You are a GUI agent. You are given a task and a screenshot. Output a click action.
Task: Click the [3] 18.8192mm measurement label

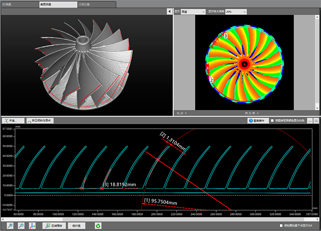[119, 184]
